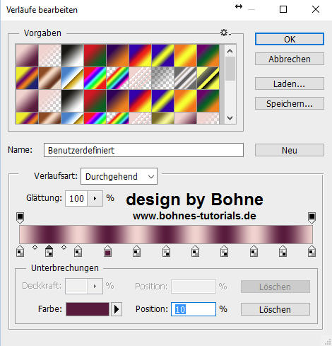Screen dimensions: 332x346
Task: Select the currently active color stop marker
Action: 49,250
